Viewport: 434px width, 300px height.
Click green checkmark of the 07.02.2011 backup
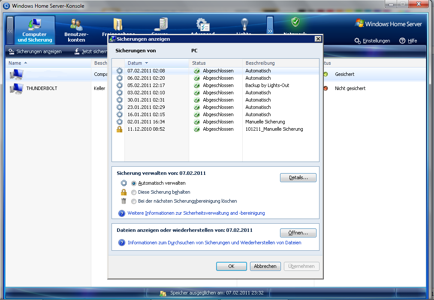[x=197, y=71]
